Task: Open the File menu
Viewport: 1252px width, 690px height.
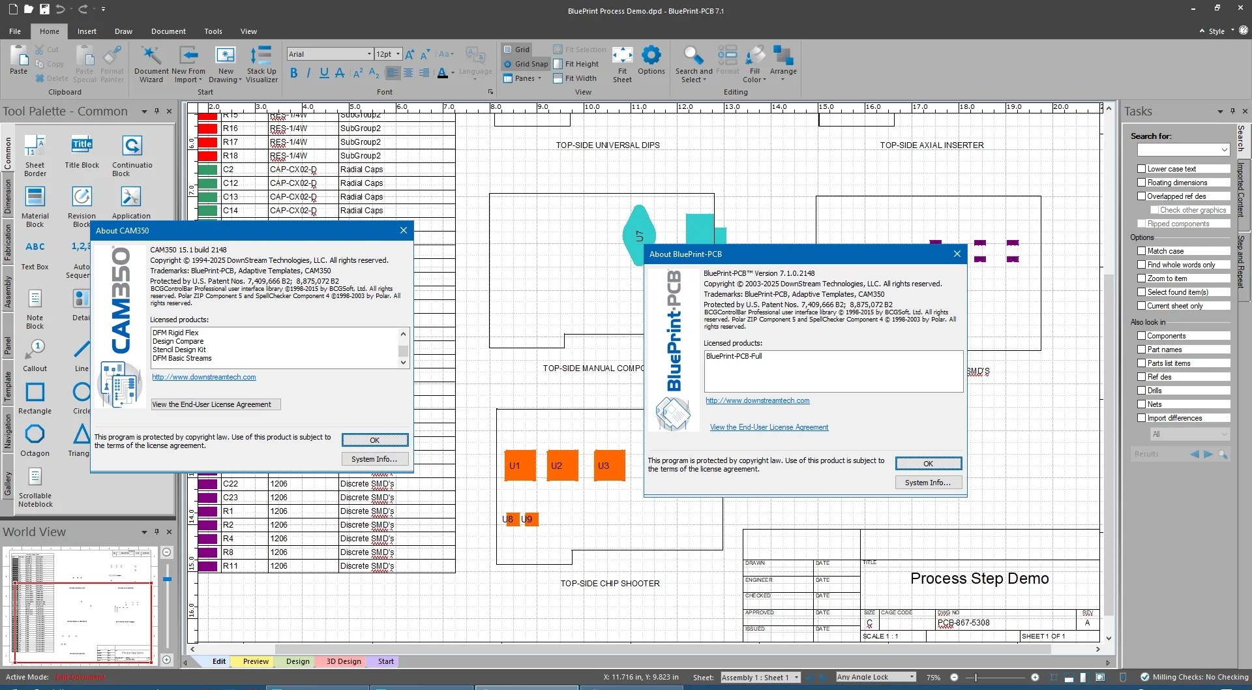Action: tap(15, 31)
